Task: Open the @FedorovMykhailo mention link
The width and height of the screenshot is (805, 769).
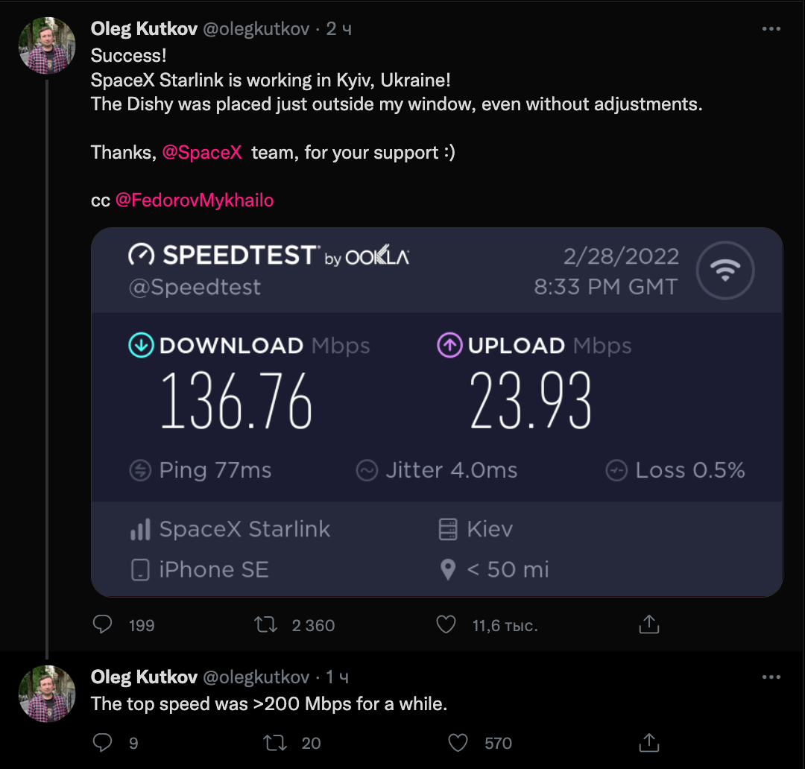Action: (195, 200)
